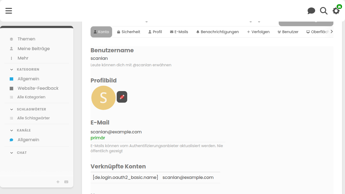Open the hamburger sidebar menu
The width and height of the screenshot is (345, 194).
9,11
